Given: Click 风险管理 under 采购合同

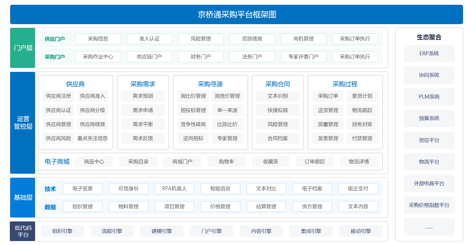Looking at the screenshot, I should click(x=278, y=124).
